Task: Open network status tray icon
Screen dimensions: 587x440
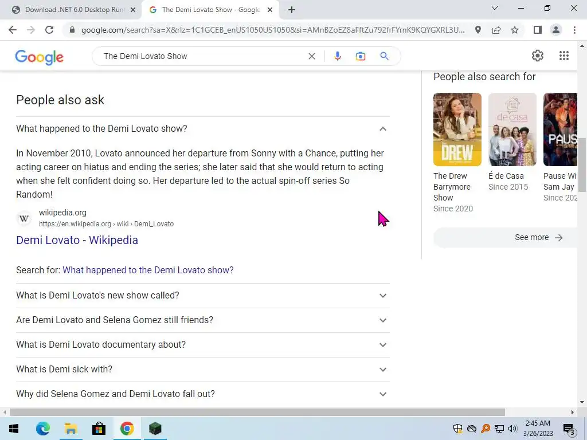Action: tap(499, 429)
